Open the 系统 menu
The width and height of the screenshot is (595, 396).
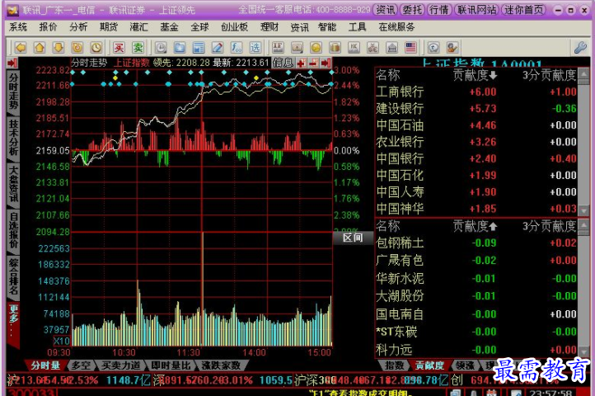tap(18, 27)
